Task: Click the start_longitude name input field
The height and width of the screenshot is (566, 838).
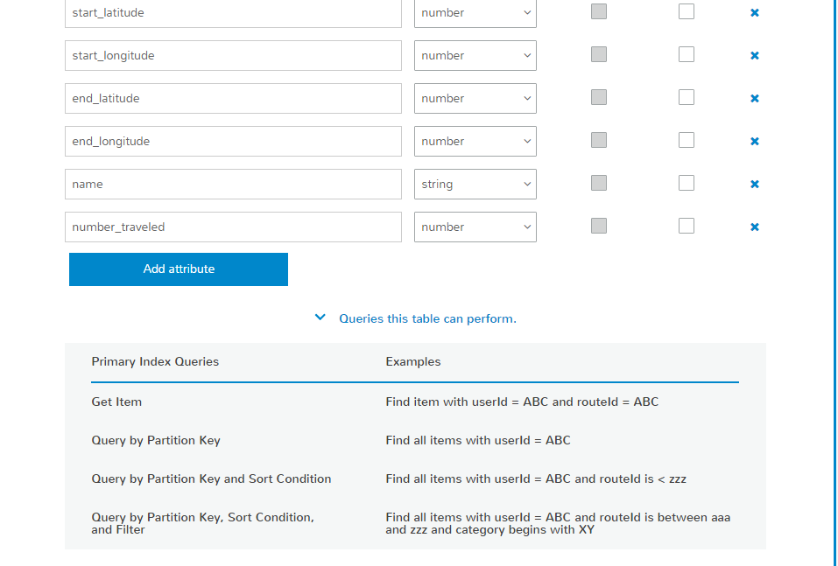Action: click(233, 56)
